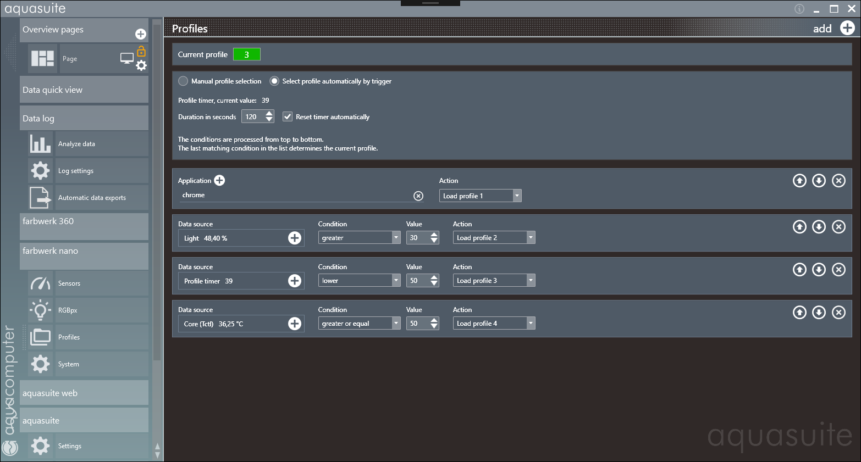Move the Core (Tctl) rule down
The image size is (861, 462).
point(819,312)
